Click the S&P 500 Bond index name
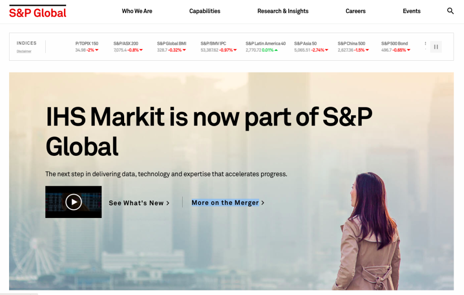This screenshot has width=464, height=295. 395,44
